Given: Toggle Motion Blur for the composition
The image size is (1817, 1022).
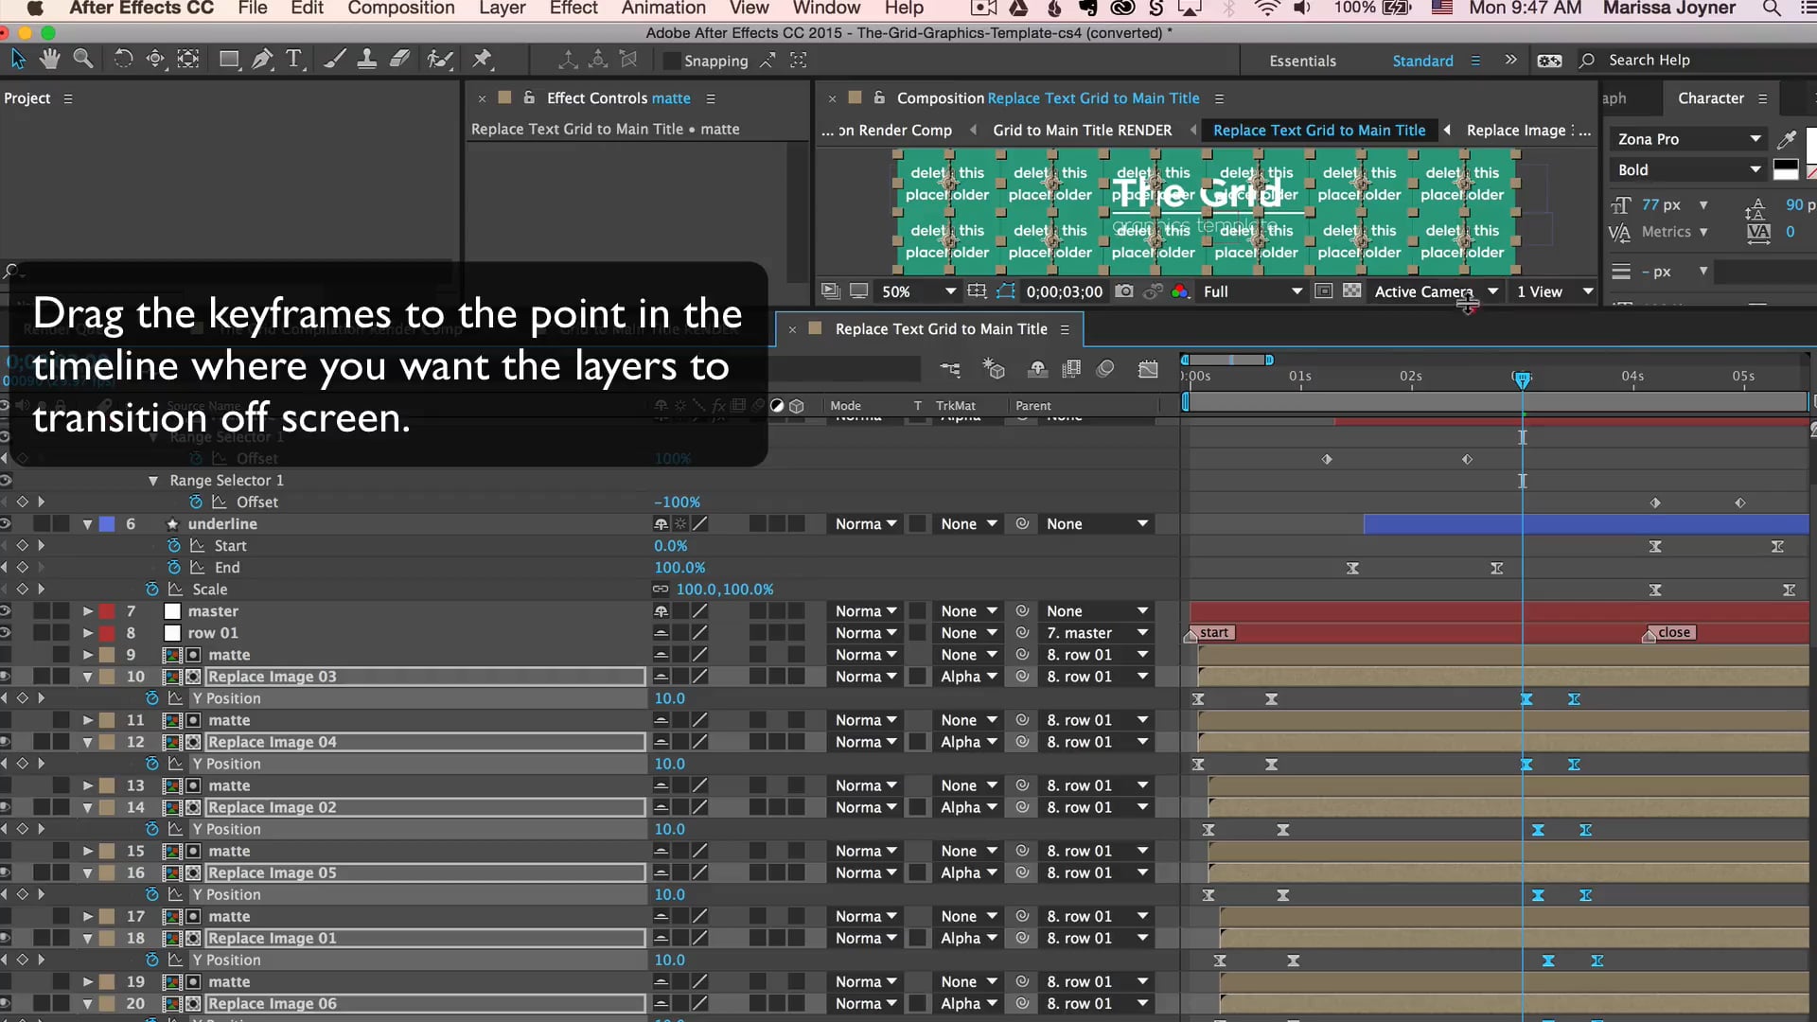Looking at the screenshot, I should point(1104,369).
